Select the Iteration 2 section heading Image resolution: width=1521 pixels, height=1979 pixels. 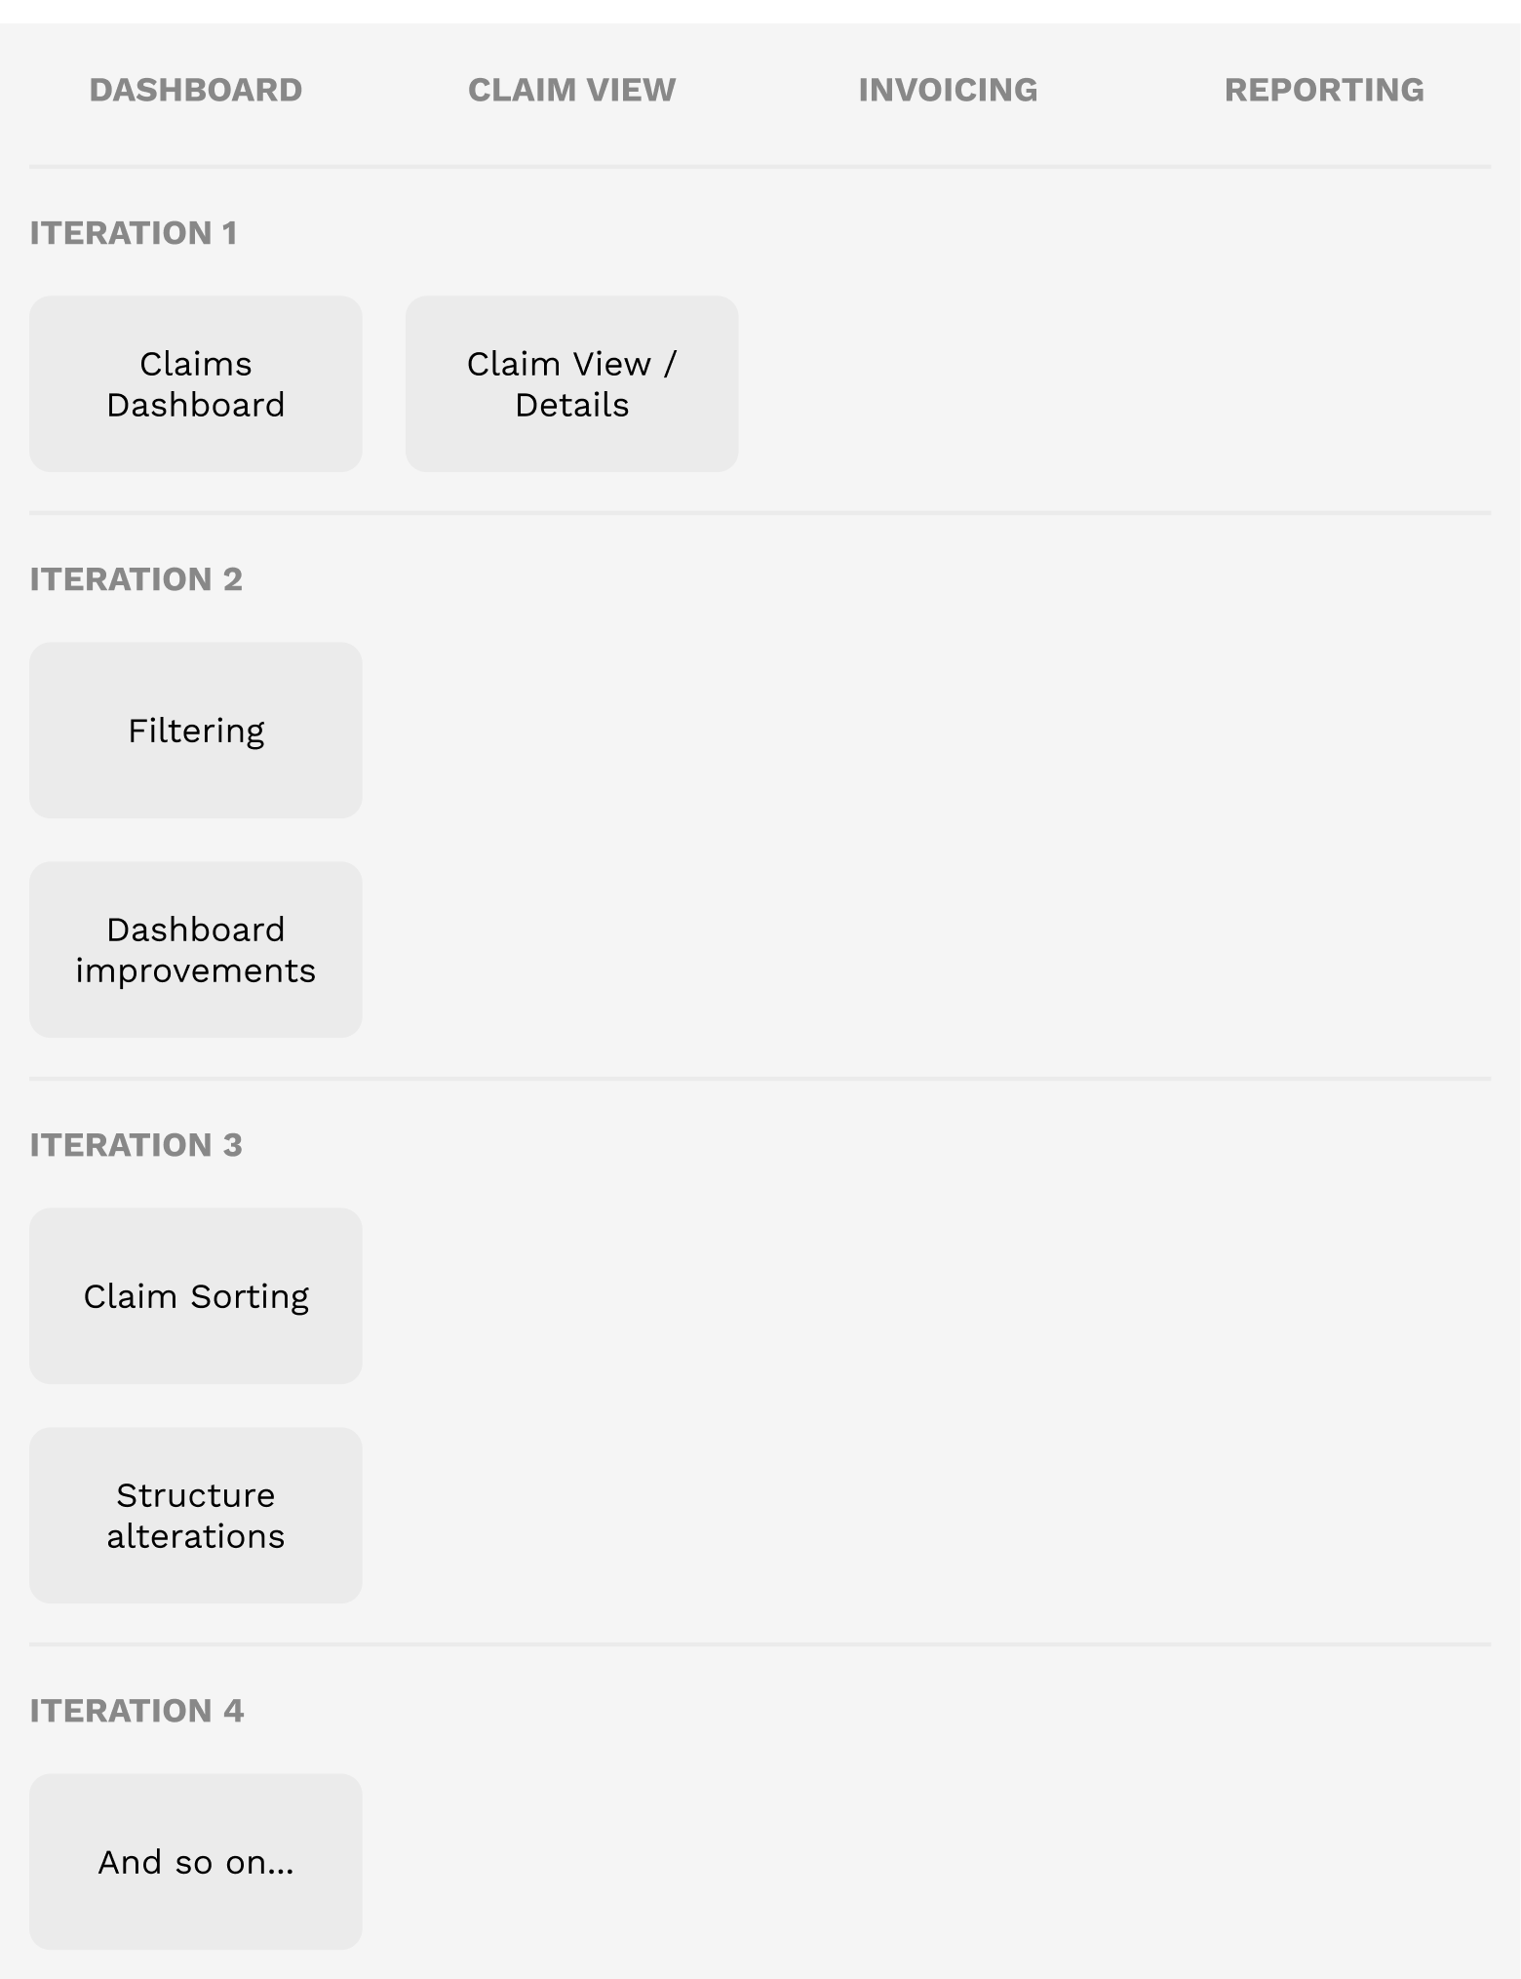(136, 579)
